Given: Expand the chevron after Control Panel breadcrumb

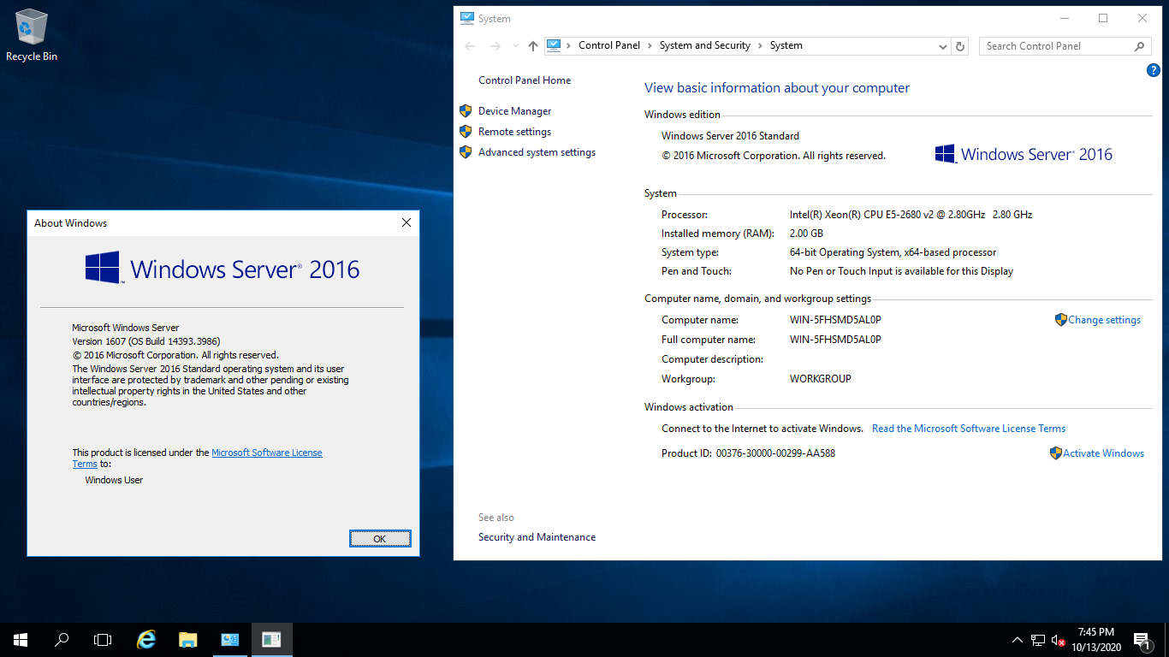Looking at the screenshot, I should coord(650,45).
